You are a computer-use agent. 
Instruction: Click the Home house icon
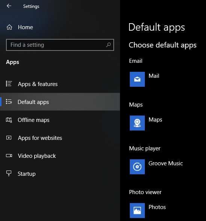click(x=9, y=27)
